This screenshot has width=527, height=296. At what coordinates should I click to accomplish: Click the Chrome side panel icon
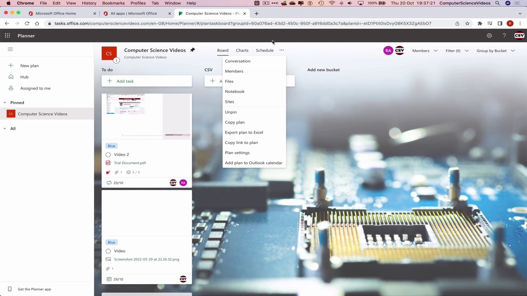click(500, 23)
